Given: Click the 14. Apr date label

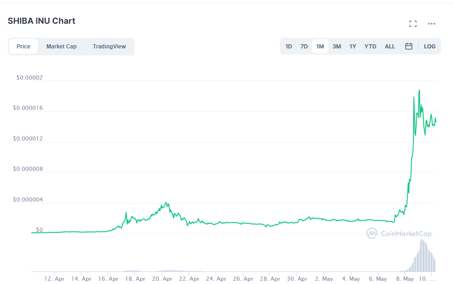Looking at the screenshot, I should pyautogui.click(x=81, y=279).
